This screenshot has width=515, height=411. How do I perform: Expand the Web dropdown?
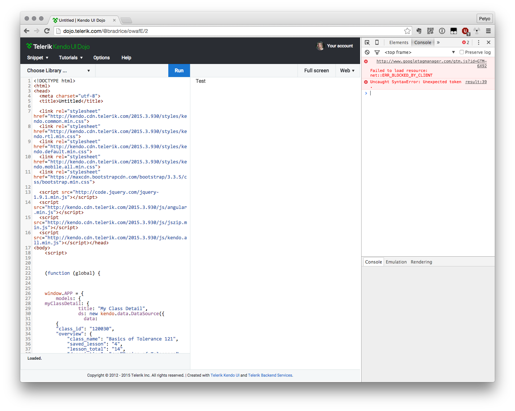[x=347, y=70]
